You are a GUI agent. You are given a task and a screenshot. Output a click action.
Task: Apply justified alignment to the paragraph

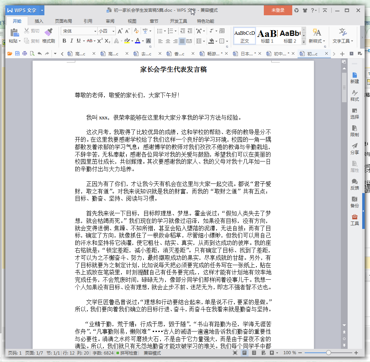point(182,41)
